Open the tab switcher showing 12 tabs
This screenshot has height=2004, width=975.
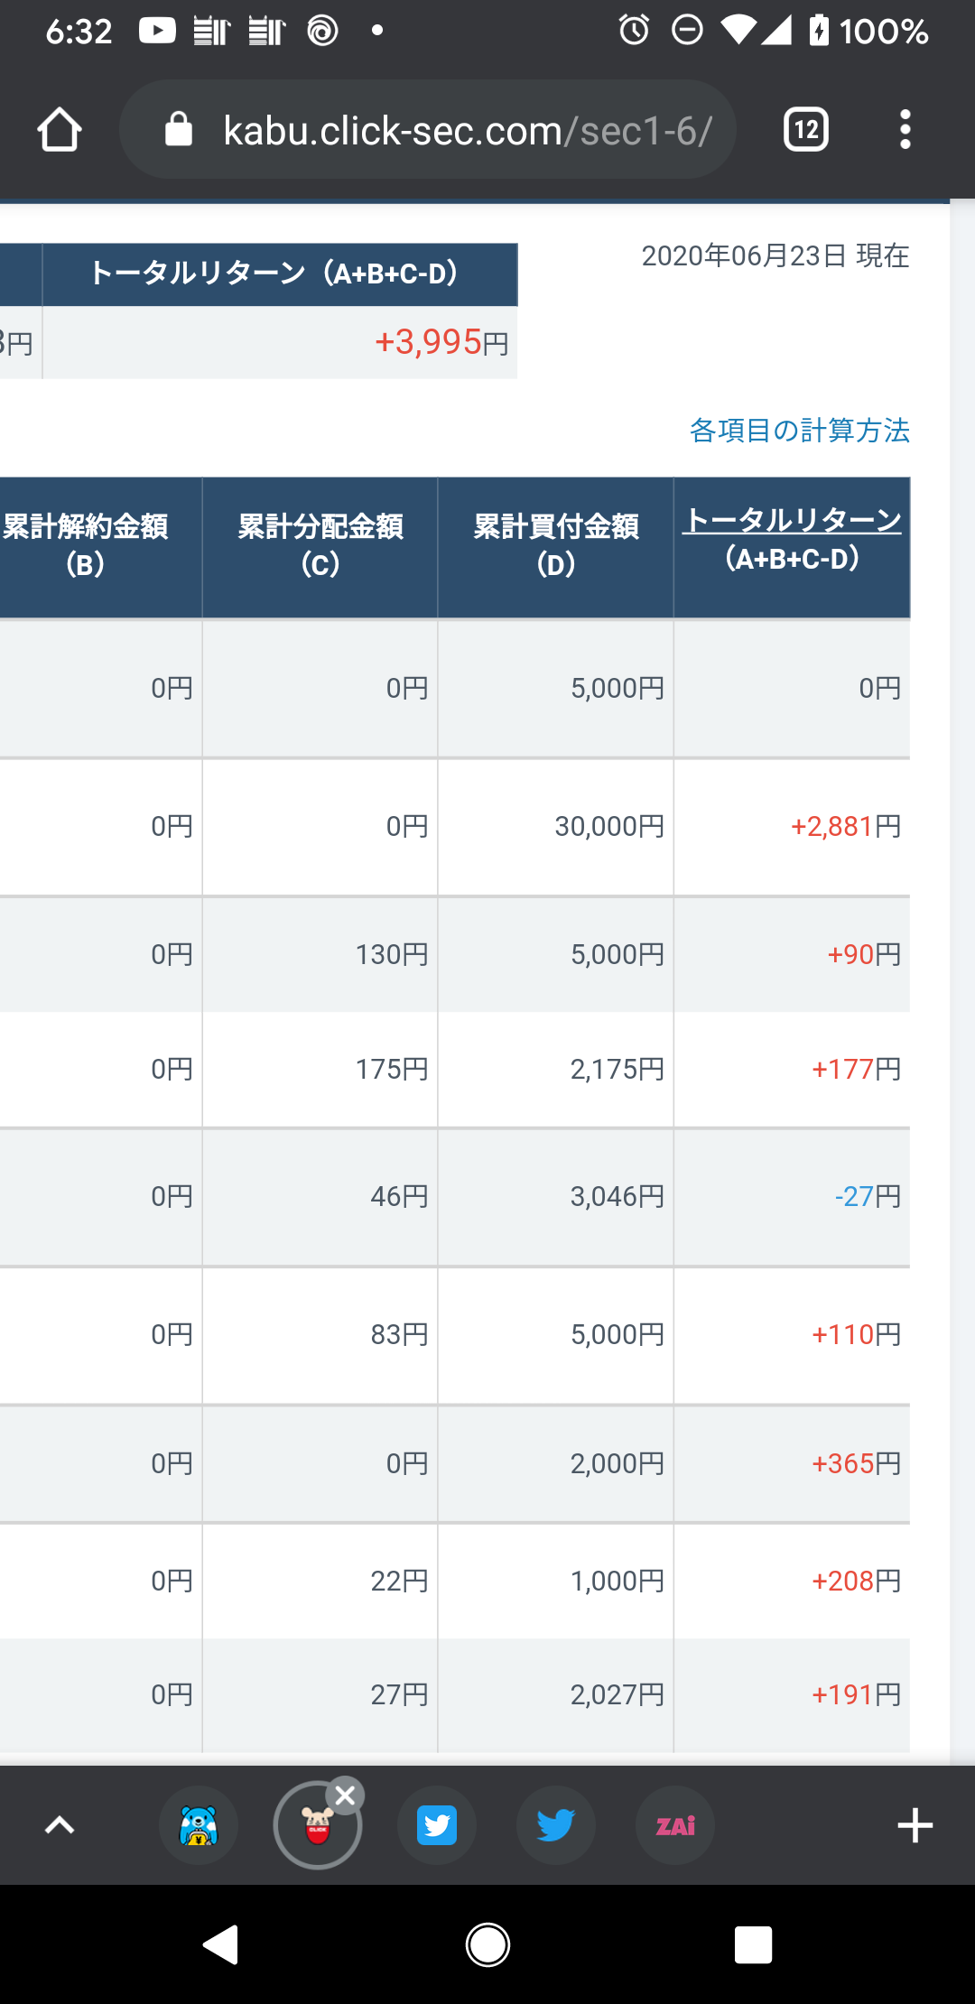click(x=806, y=130)
